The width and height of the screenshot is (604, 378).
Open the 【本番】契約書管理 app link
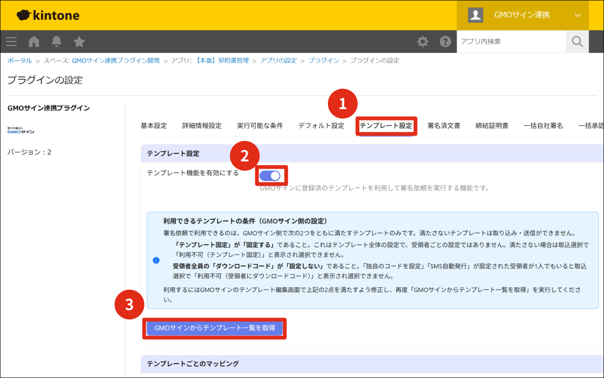pos(222,60)
